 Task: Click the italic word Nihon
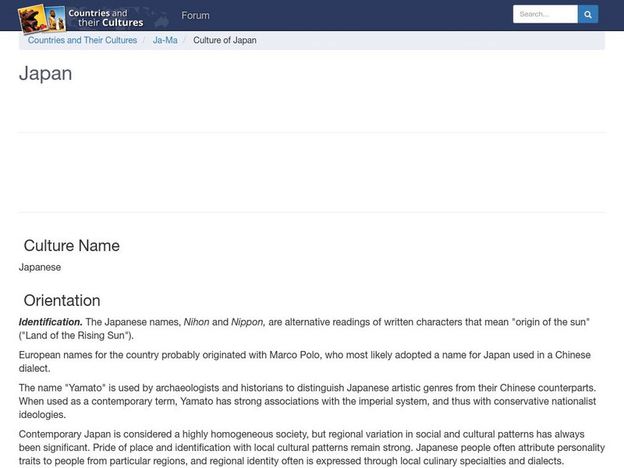[x=197, y=322]
